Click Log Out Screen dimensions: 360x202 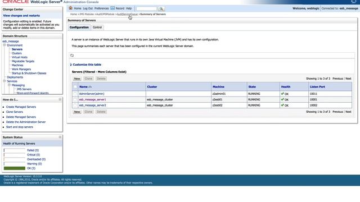pyautogui.click(x=88, y=8)
